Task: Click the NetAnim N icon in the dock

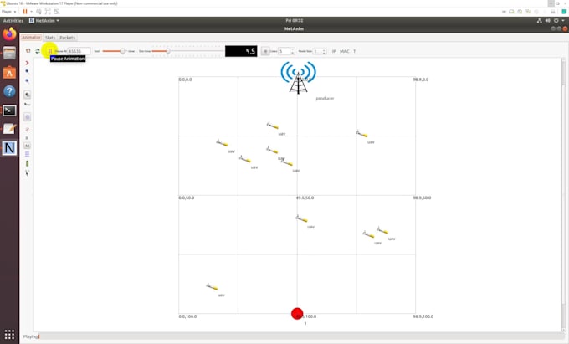Action: 9,148
